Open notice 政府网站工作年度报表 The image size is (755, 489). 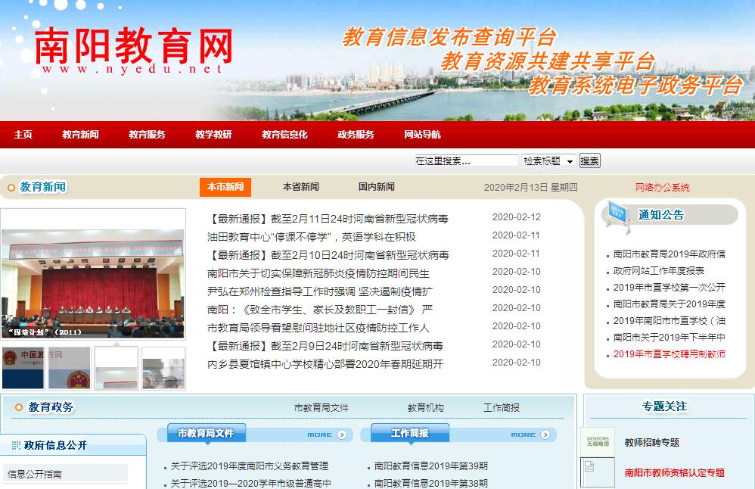click(x=659, y=271)
